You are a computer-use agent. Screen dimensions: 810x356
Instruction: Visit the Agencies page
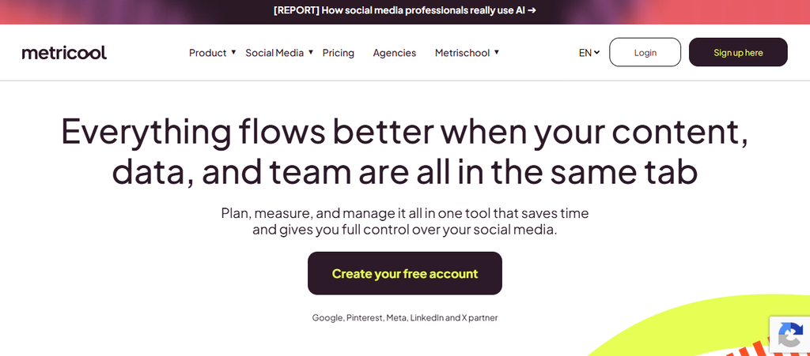tap(394, 53)
